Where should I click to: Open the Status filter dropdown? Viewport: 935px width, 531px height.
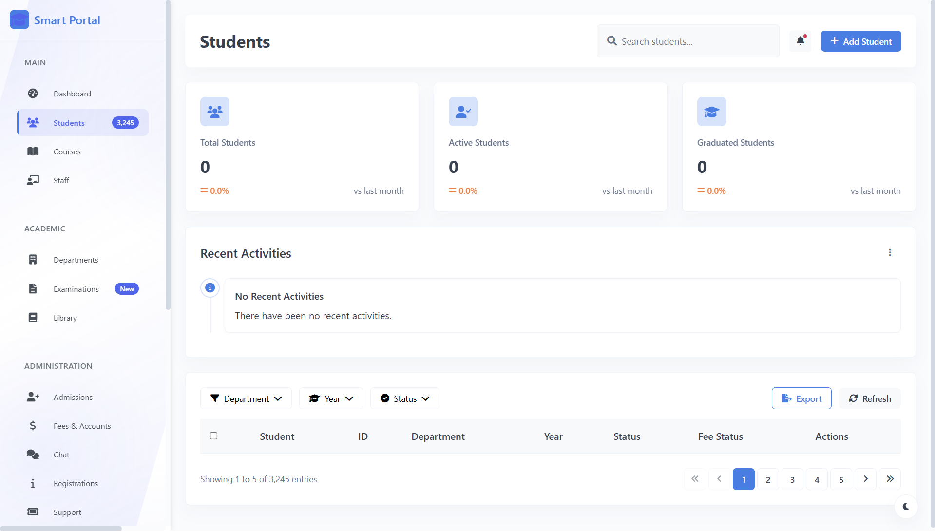tap(404, 398)
